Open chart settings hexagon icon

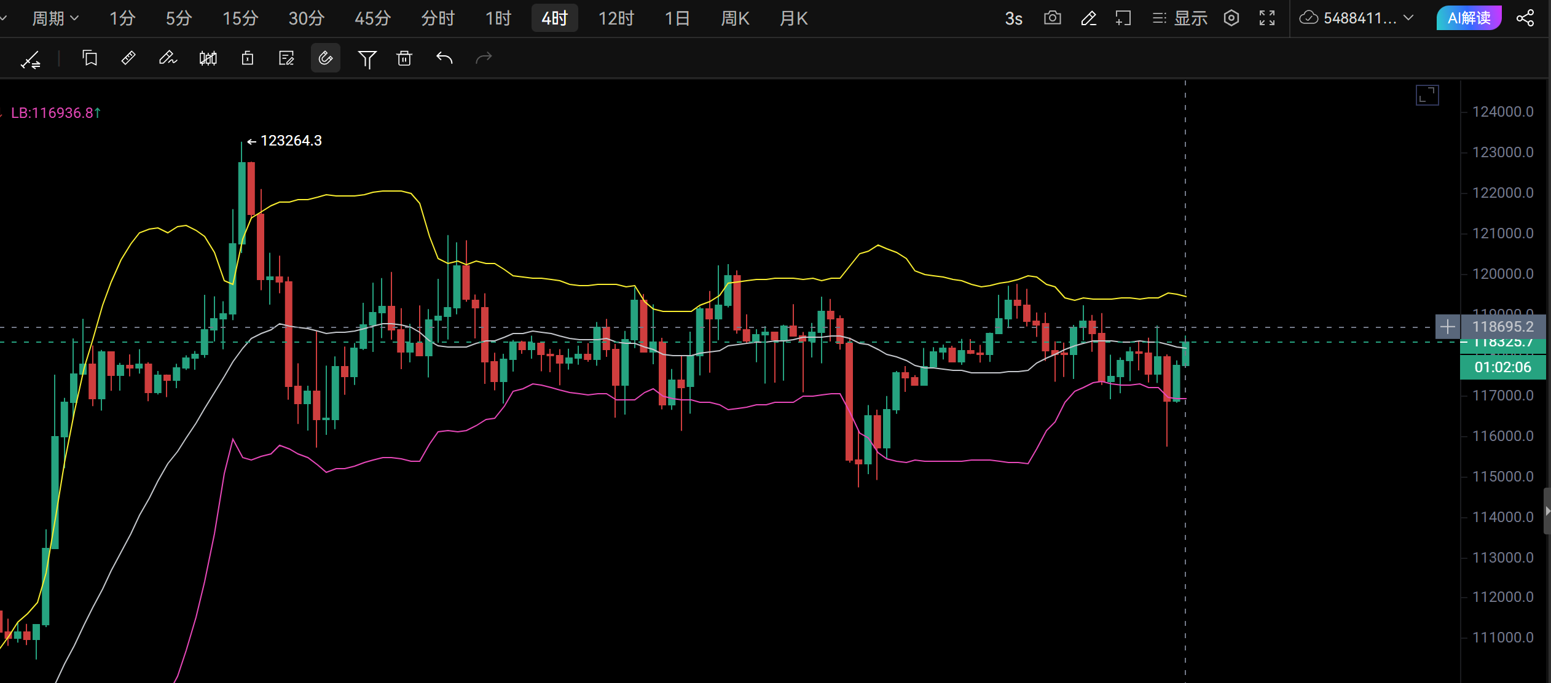(1231, 18)
